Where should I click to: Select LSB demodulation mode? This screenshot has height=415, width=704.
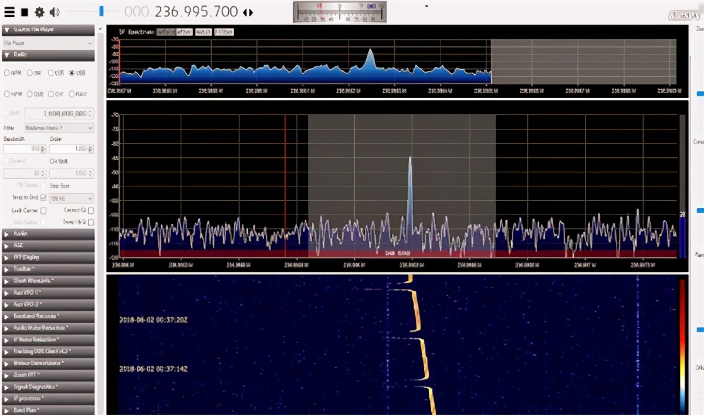coord(55,73)
